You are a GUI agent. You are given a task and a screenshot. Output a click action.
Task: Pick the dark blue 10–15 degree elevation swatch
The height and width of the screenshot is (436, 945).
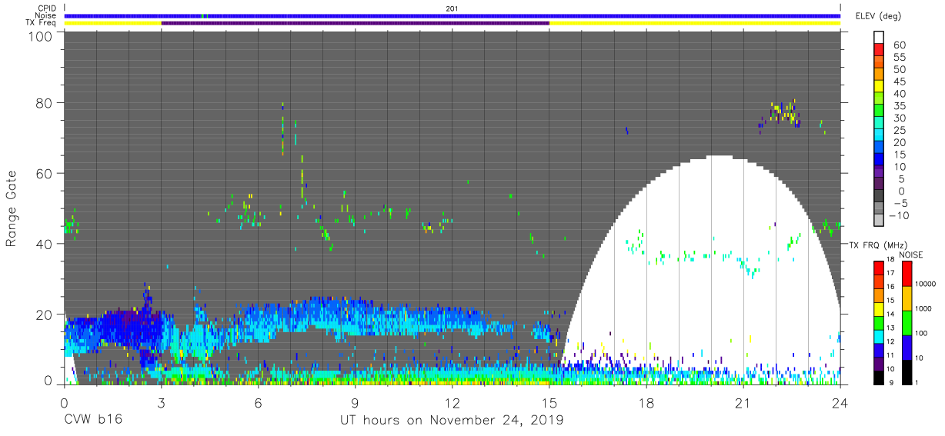pyautogui.click(x=879, y=160)
